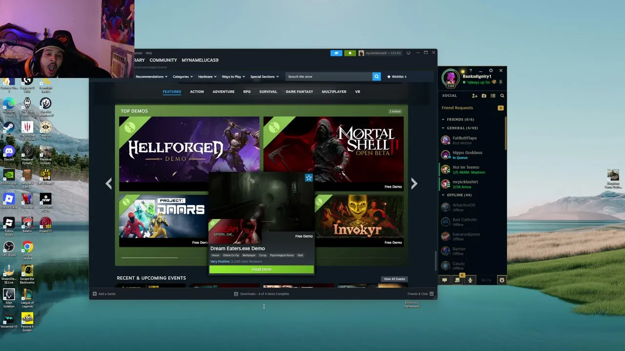Viewport: 625px width, 351px height.
Task: Search friends with the Social magnifier icon
Action: pos(502,96)
